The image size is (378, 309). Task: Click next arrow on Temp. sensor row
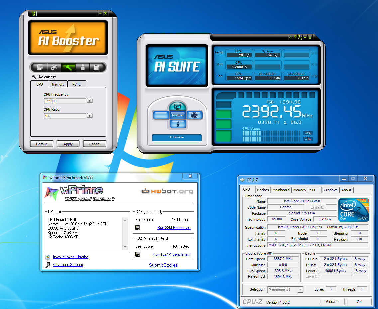pos(316,53)
